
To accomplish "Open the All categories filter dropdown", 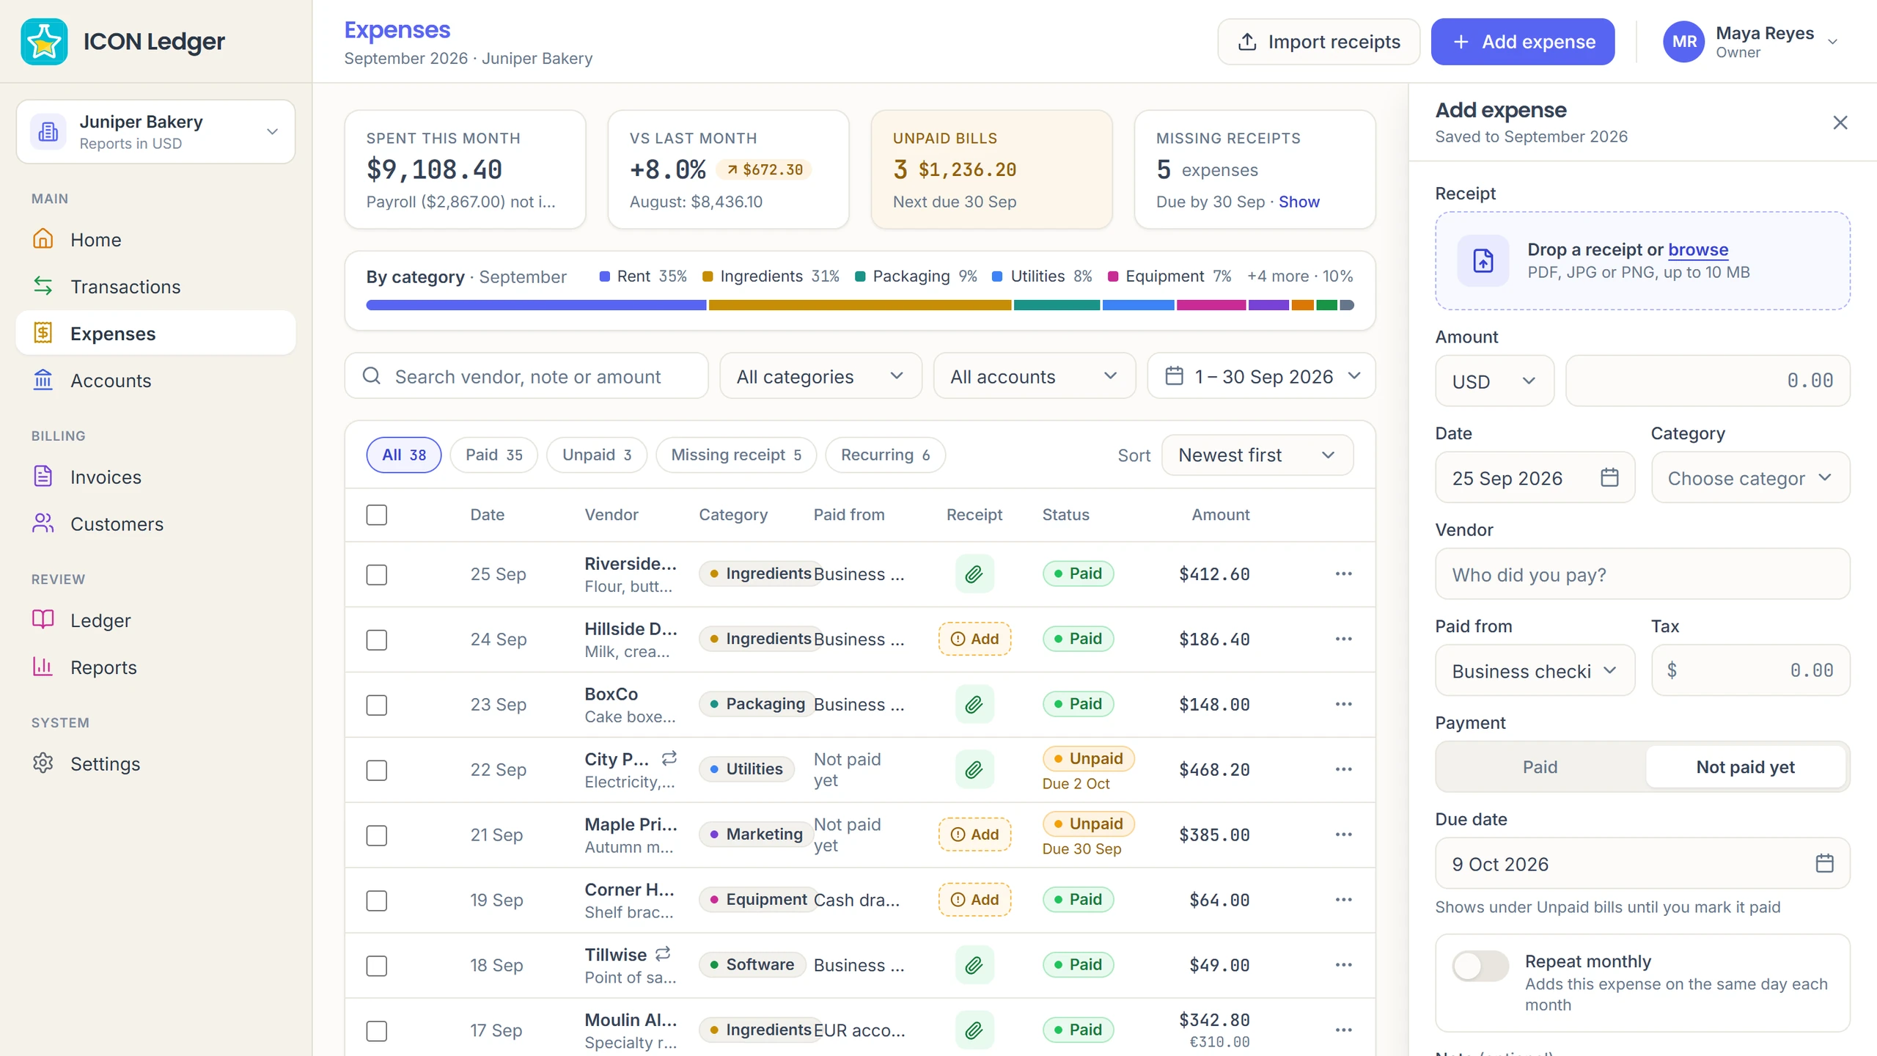I will (820, 376).
